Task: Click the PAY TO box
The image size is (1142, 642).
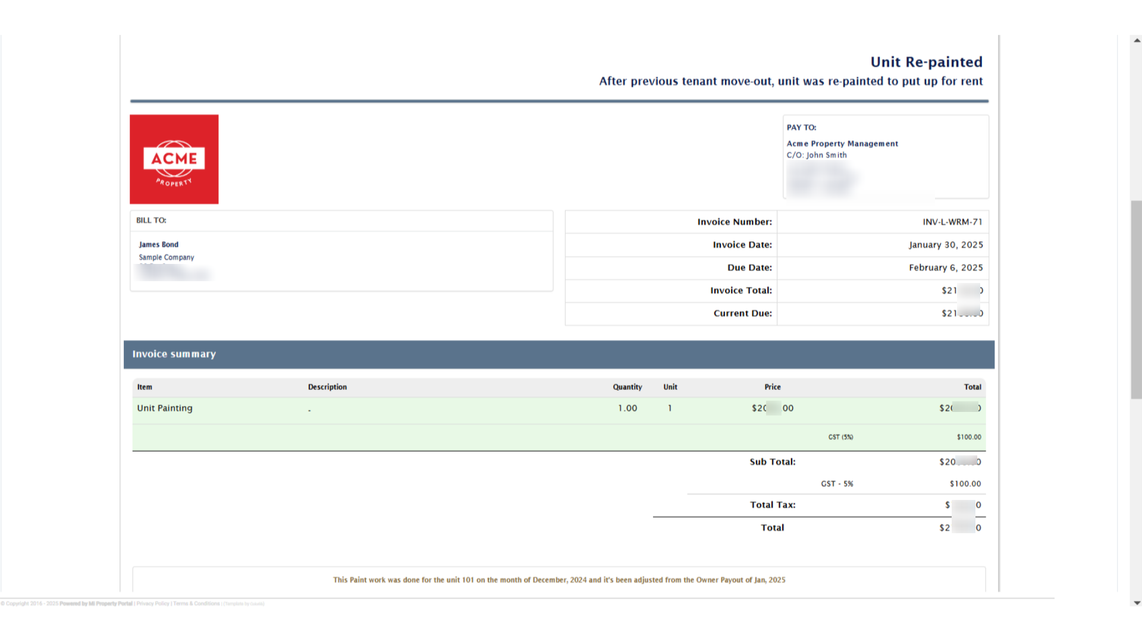Action: pyautogui.click(x=885, y=156)
